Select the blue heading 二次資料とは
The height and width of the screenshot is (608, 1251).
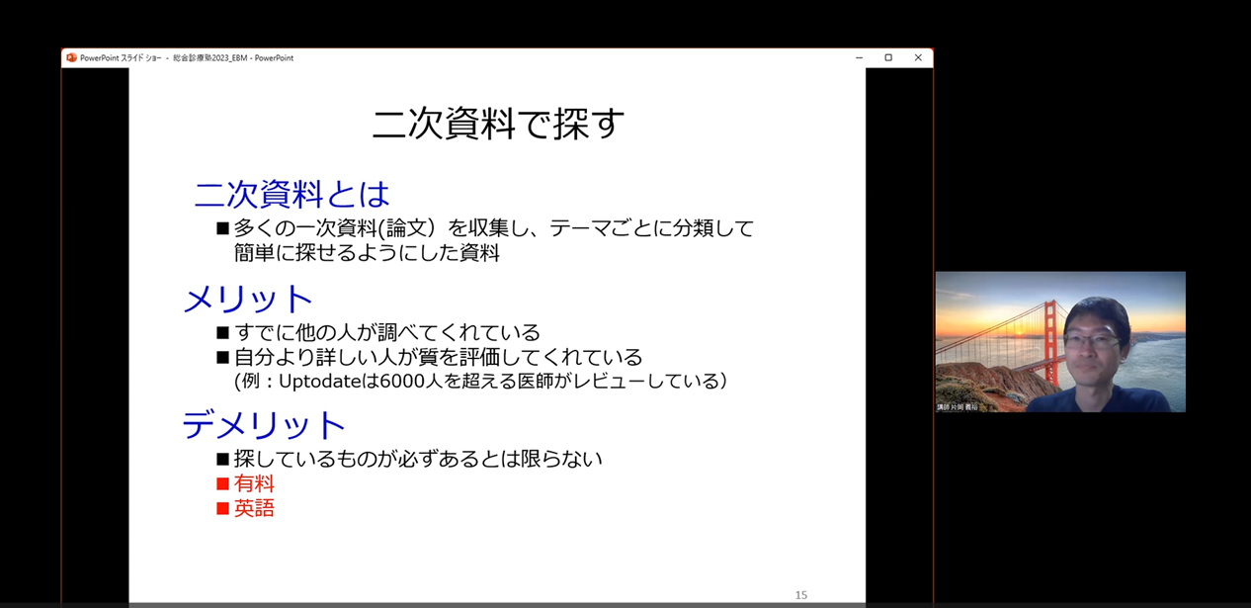pos(292,194)
